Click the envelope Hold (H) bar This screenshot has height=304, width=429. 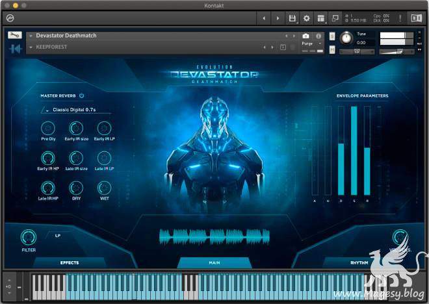[328, 151]
